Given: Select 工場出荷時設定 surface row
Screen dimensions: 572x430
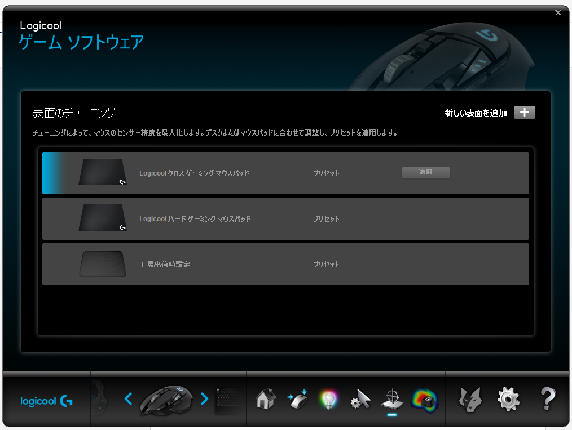Looking at the screenshot, I should pos(285,265).
